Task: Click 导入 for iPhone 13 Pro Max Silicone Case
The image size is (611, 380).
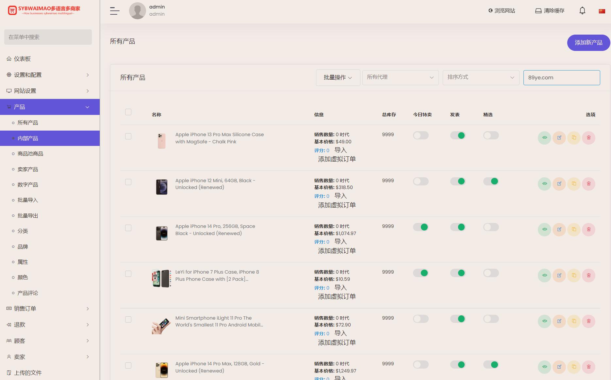Action: point(340,150)
